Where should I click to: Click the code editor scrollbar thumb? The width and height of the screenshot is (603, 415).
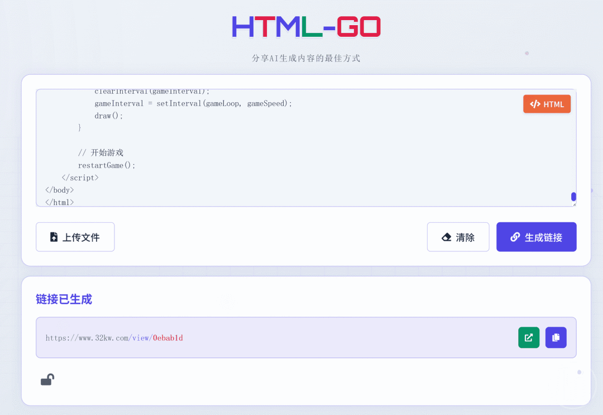pos(573,197)
